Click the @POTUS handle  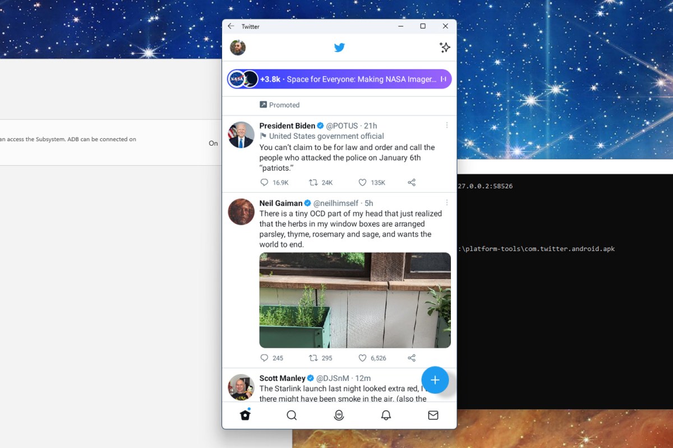(x=342, y=125)
